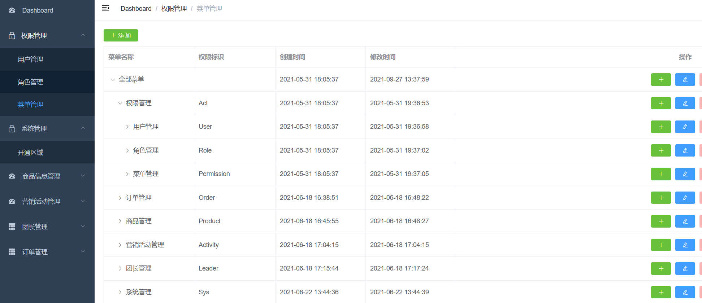
Task: Click Dashboard breadcrumb link
Action: coord(136,9)
